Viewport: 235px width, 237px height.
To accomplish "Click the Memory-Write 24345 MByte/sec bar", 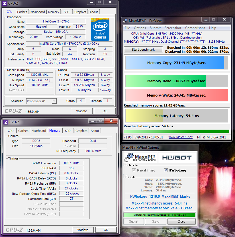I will 177,95.
